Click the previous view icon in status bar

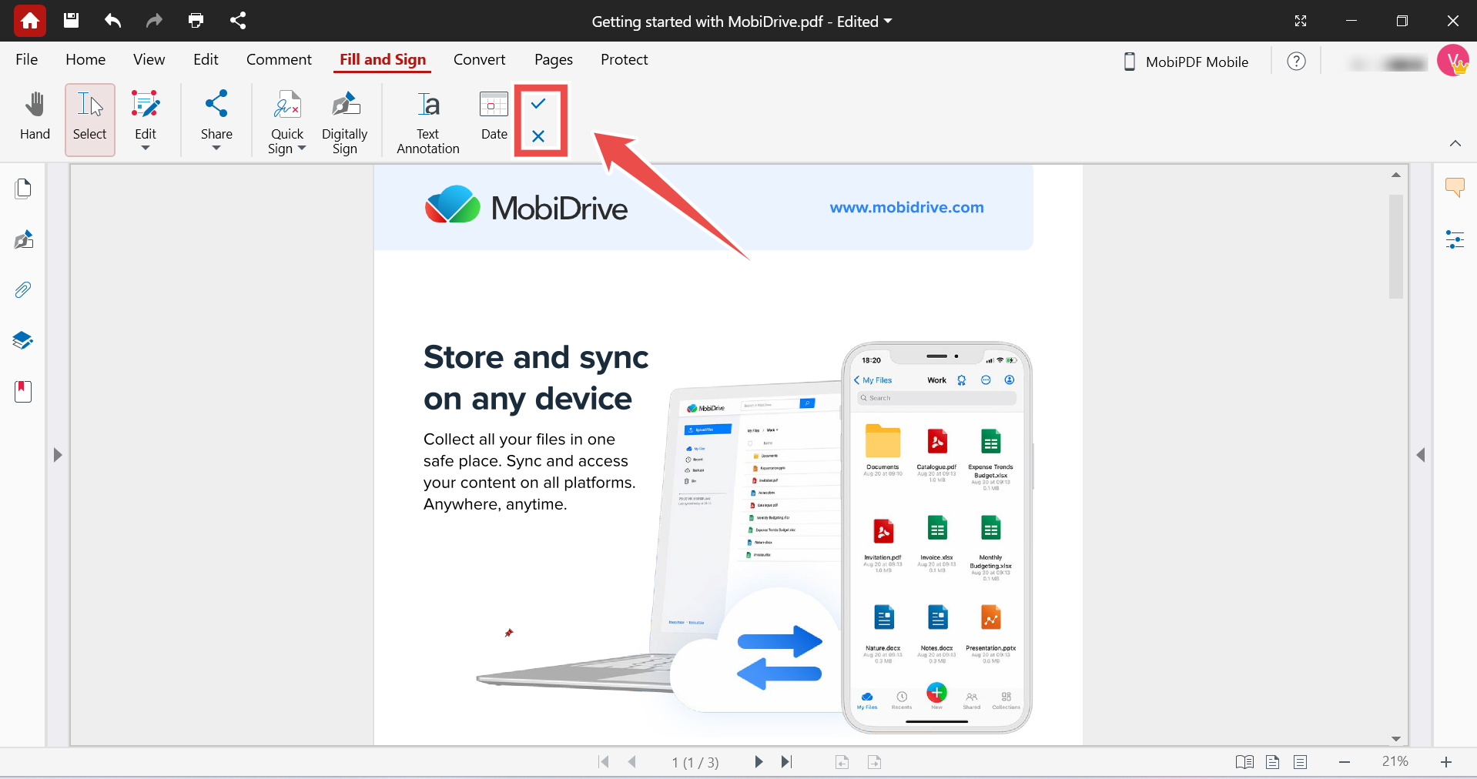(842, 762)
